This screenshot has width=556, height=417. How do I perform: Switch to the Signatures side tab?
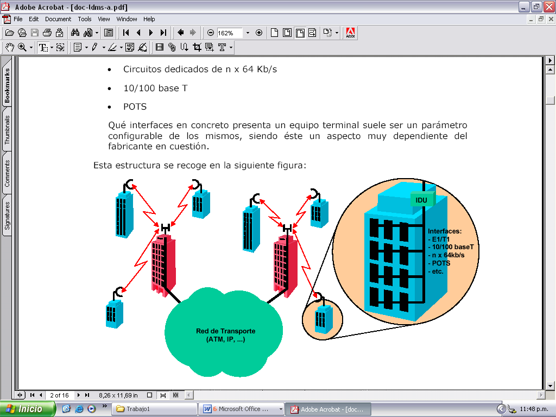[x=7, y=216]
